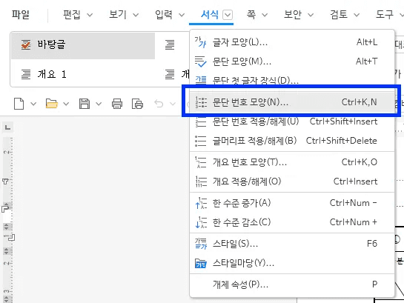Click the 개요 1 style paragraph icon
The image size is (404, 303).
pos(26,74)
